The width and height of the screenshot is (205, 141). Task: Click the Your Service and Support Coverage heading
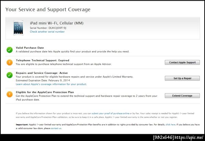48,10
